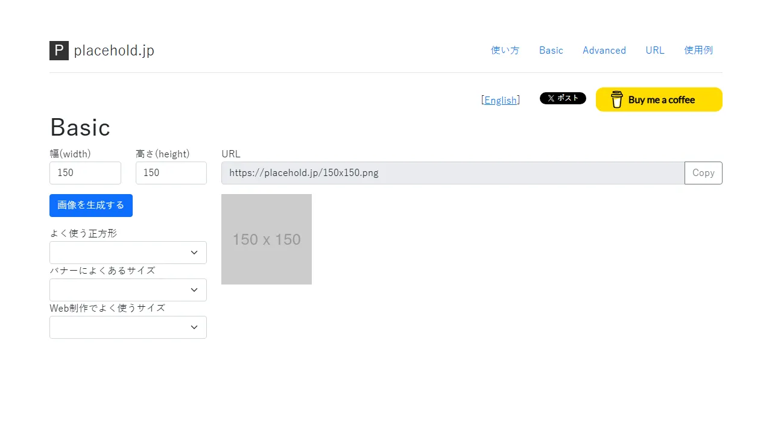Viewport: 772px width, 434px height.
Task: Select the URL text field
Action: click(452, 173)
